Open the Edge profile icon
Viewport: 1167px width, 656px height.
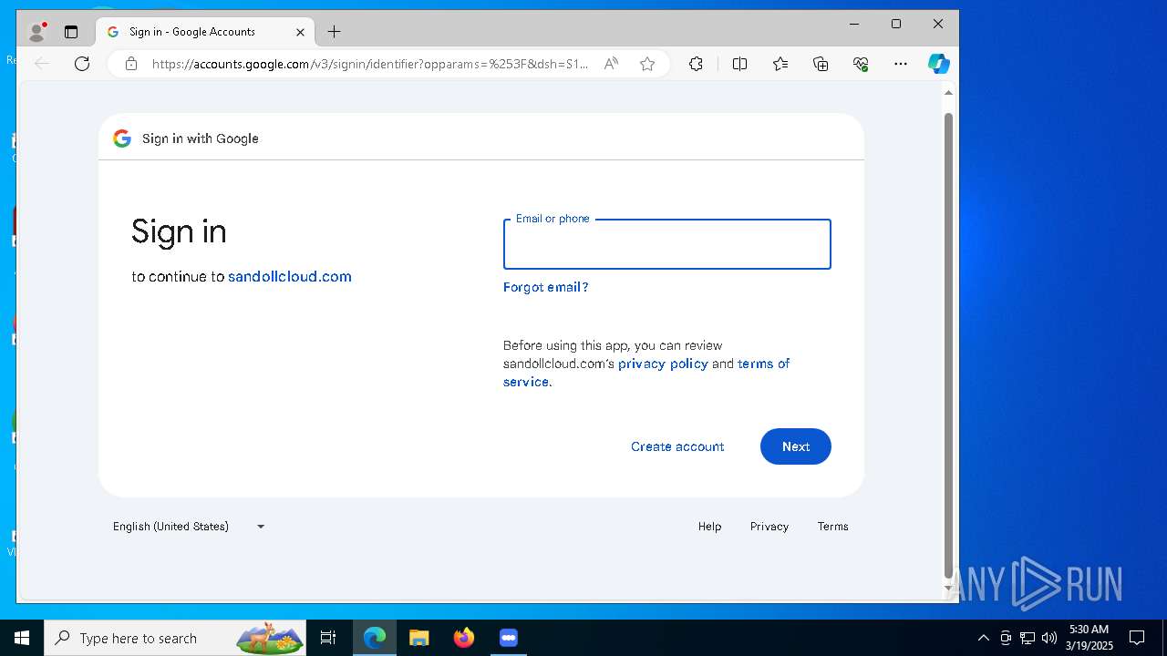tap(36, 32)
